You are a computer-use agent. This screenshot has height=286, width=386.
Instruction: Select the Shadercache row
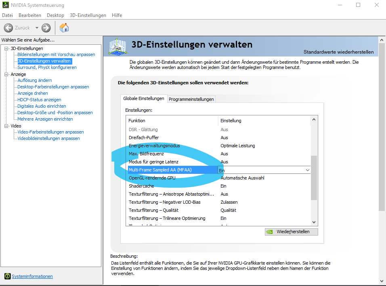click(218, 186)
